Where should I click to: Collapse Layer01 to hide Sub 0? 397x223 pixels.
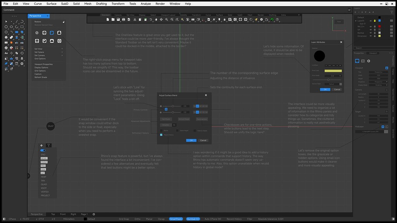(356, 21)
